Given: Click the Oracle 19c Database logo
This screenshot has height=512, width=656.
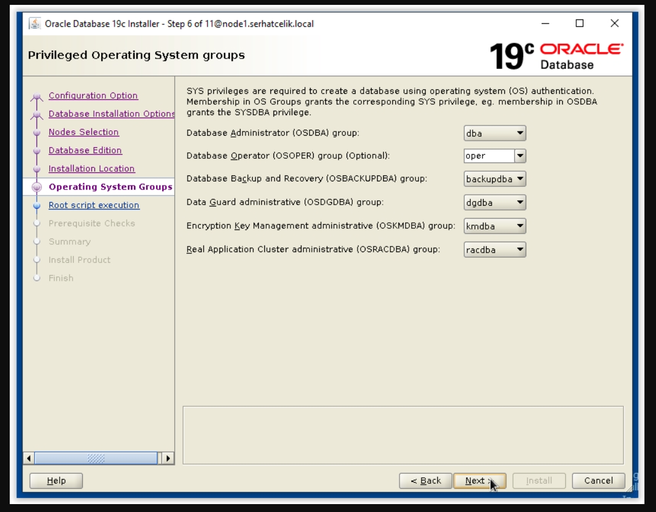Looking at the screenshot, I should pos(557,55).
